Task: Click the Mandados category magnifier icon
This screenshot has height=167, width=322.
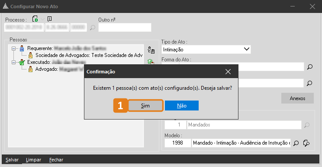Action: click(x=307, y=125)
